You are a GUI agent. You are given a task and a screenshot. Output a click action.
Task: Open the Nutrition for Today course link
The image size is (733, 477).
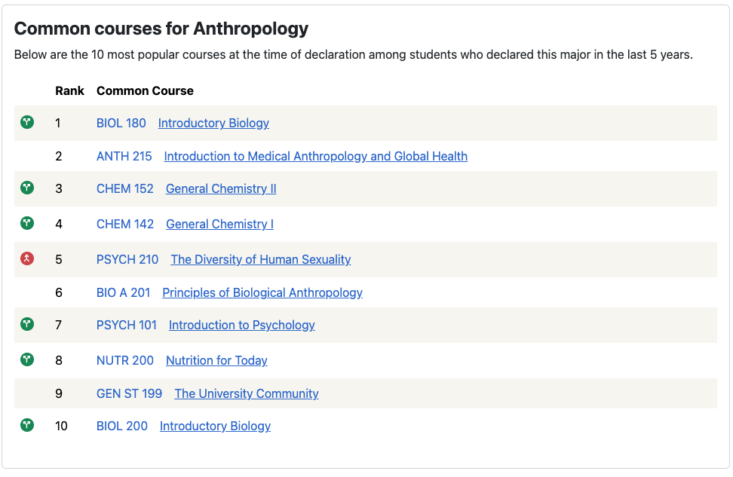(216, 360)
